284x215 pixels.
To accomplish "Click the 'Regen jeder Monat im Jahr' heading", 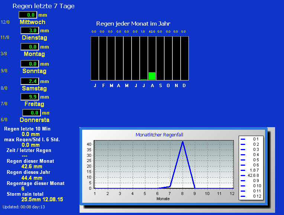I will pyautogui.click(x=133, y=24).
